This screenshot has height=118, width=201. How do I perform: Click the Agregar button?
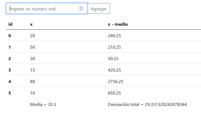click(x=98, y=8)
